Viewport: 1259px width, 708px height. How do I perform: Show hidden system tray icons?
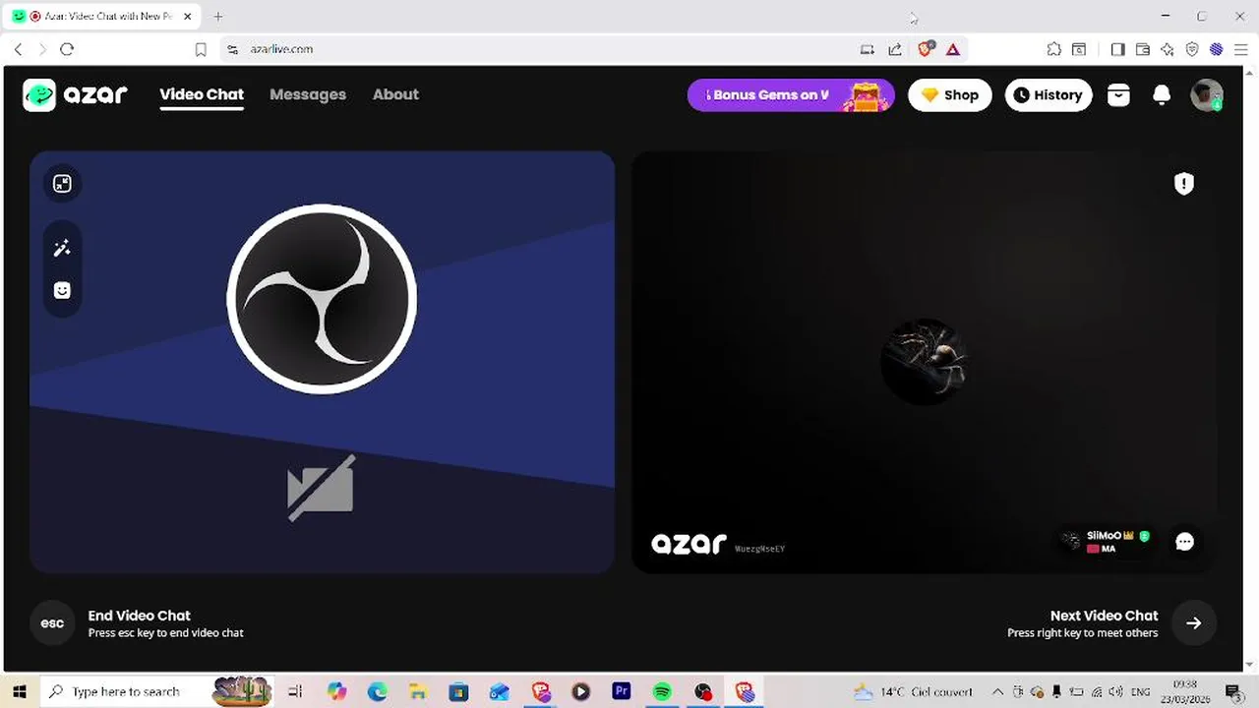click(997, 692)
